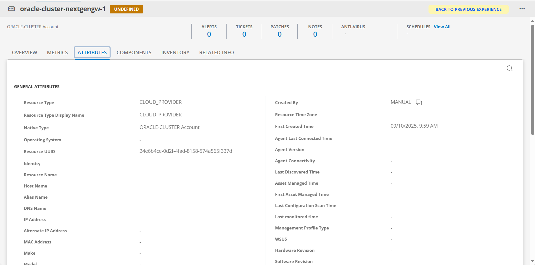Click the Operating System label
The image size is (535, 265).
point(42,140)
